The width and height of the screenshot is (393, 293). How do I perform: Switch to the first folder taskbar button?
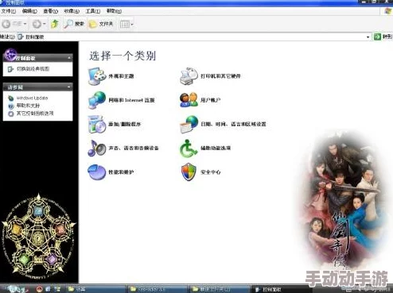point(95,289)
